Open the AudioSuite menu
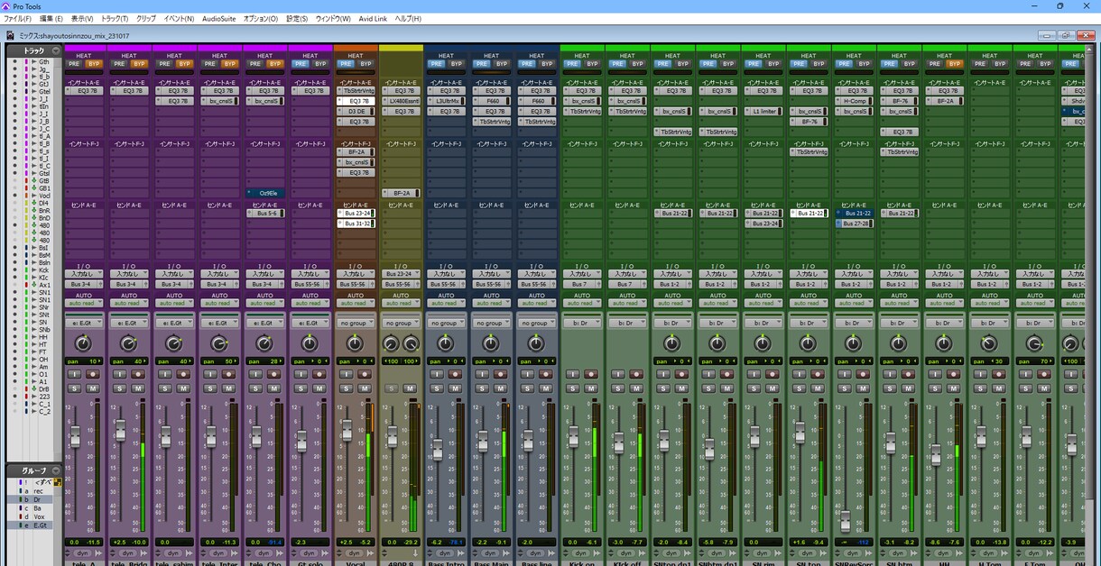This screenshot has height=566, width=1101. tap(218, 18)
